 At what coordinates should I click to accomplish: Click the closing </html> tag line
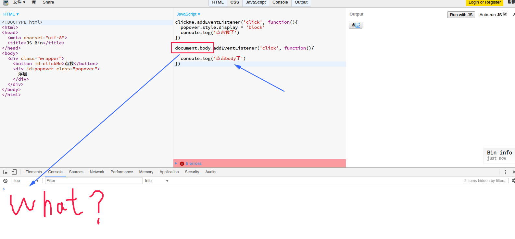click(x=11, y=95)
